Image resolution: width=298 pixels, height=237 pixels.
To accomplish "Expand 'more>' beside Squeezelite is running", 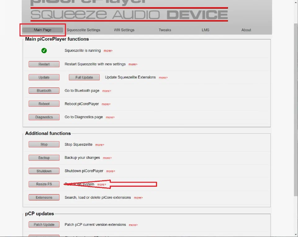I will (x=108, y=51).
